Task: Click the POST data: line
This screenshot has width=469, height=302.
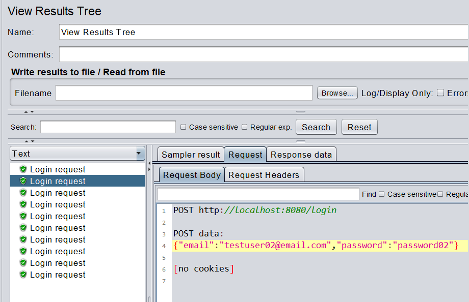Action: 198,233
